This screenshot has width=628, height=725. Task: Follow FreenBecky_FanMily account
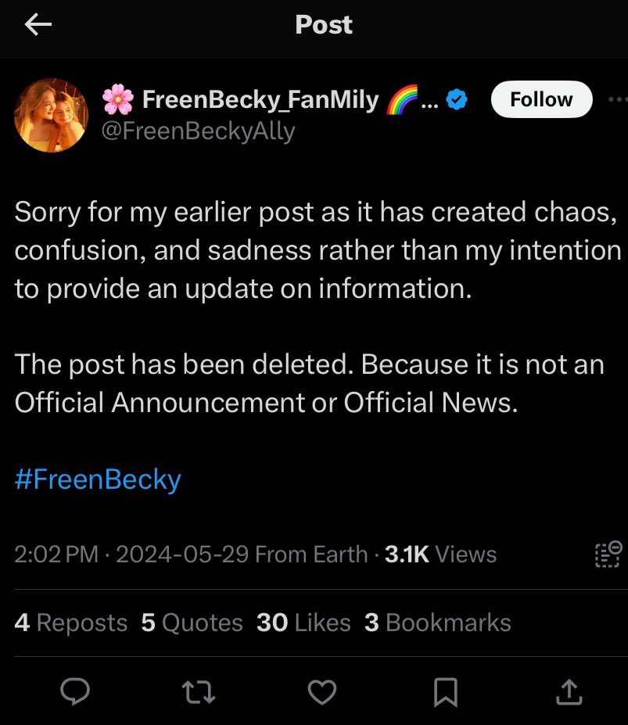click(x=541, y=99)
